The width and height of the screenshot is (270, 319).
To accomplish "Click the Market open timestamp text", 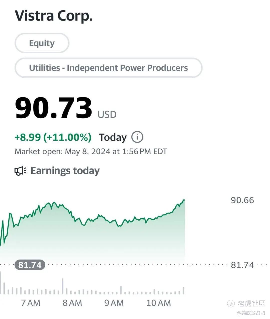I will (91, 151).
